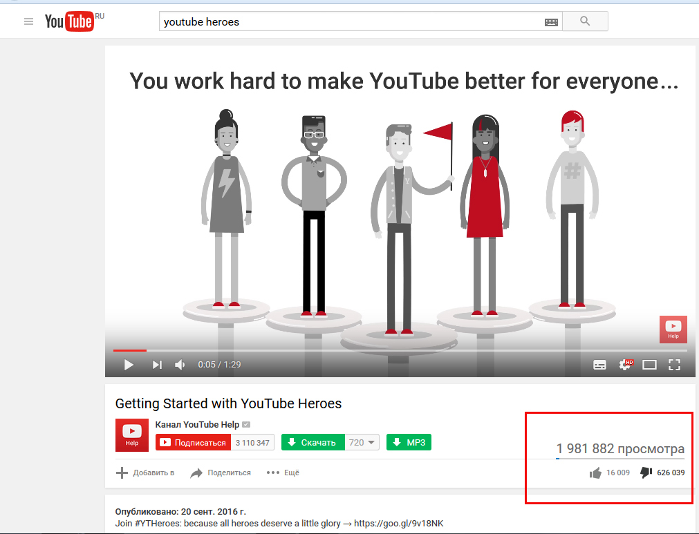Dislike the video with thumbs down
The image size is (699, 534).
coord(646,473)
